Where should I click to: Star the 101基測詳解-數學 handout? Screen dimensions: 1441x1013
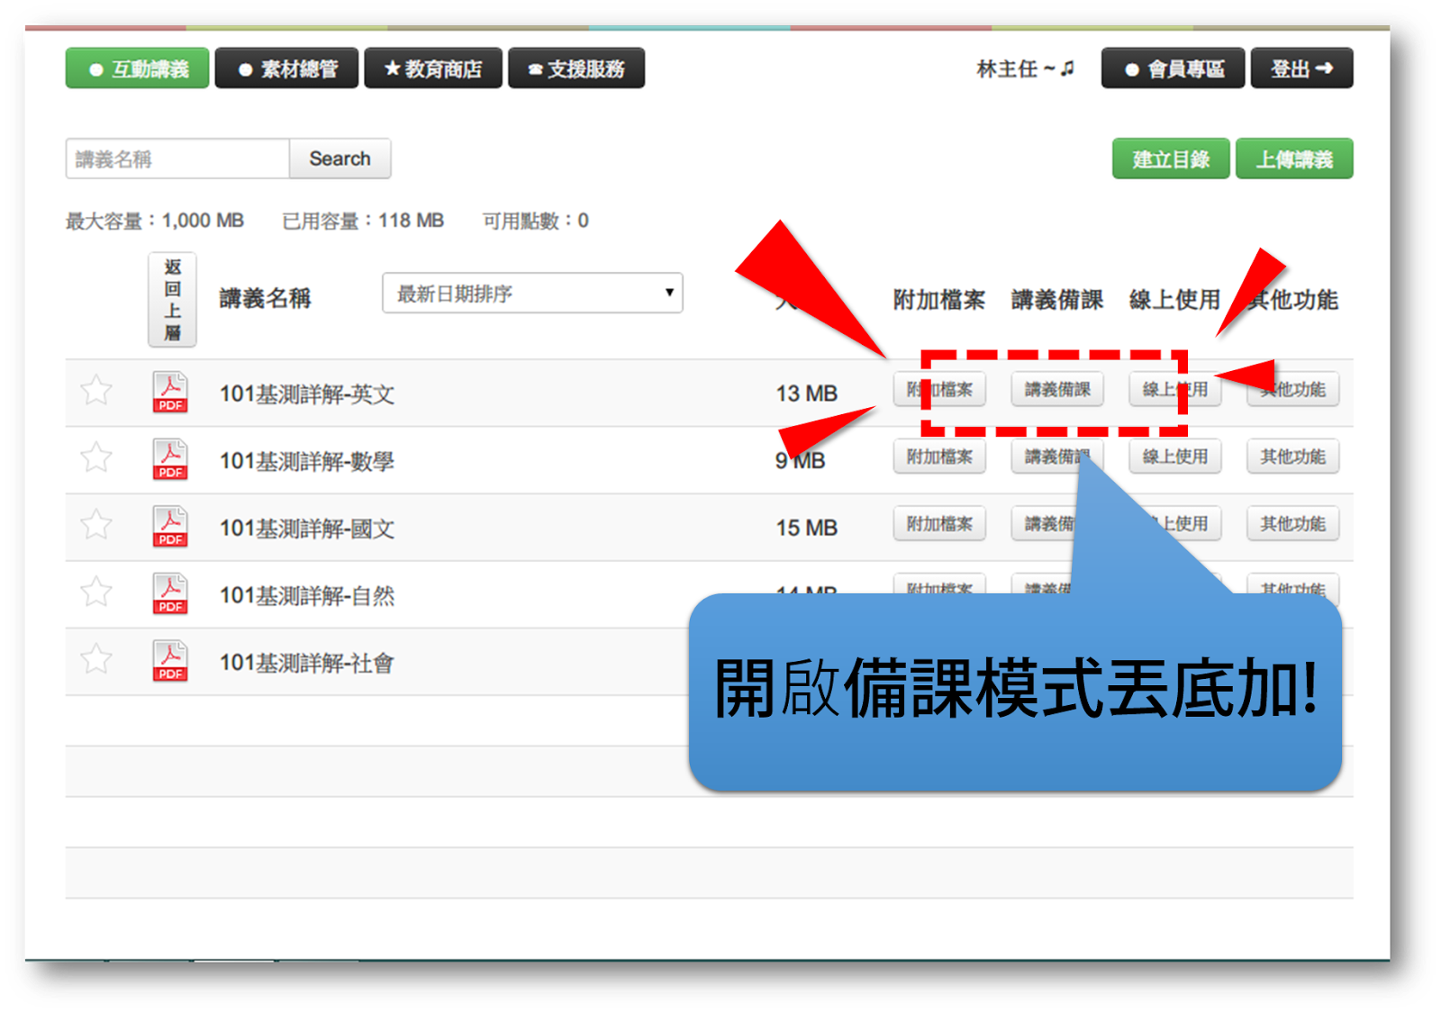96,457
